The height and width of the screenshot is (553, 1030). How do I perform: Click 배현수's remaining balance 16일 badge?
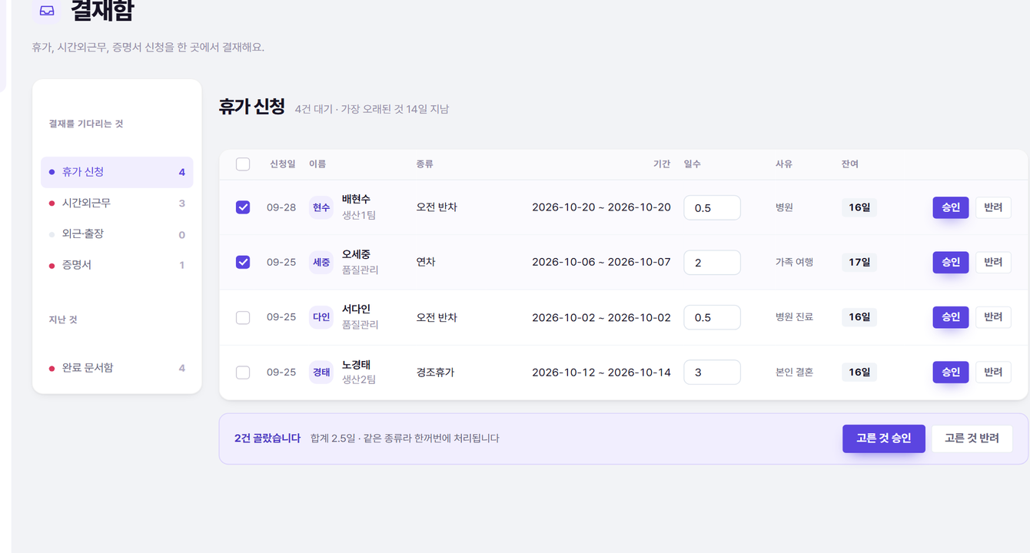859,207
